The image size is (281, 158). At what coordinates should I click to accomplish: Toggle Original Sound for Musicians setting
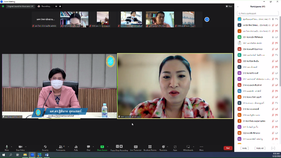[20, 6]
